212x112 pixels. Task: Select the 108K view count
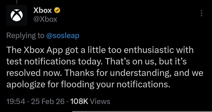pos(79,101)
